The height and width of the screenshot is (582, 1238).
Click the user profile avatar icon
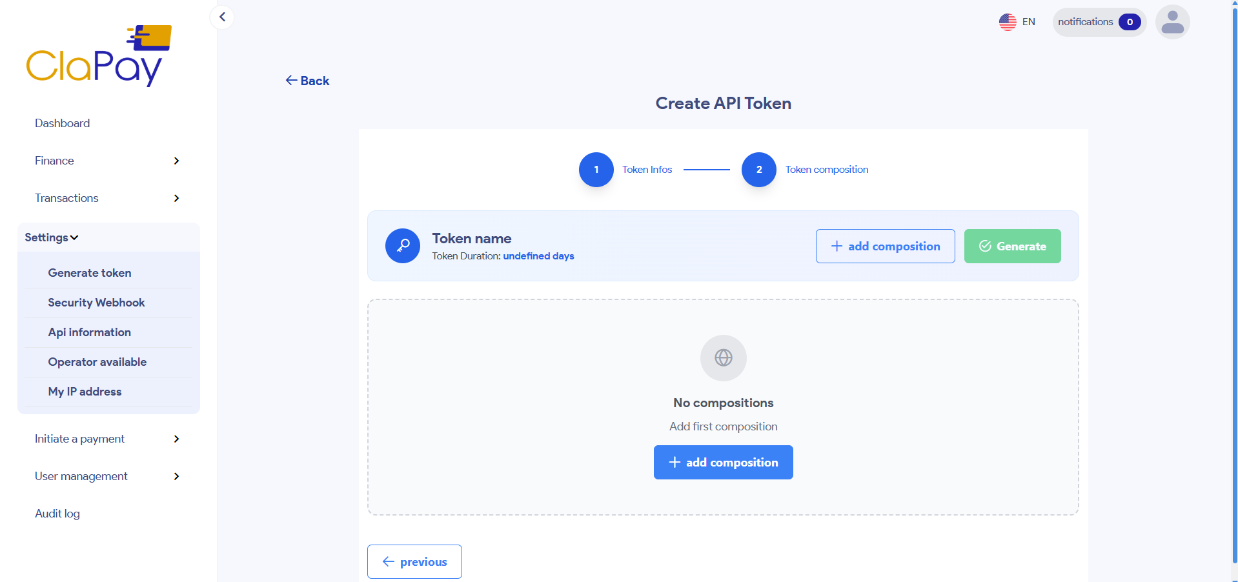1172,21
